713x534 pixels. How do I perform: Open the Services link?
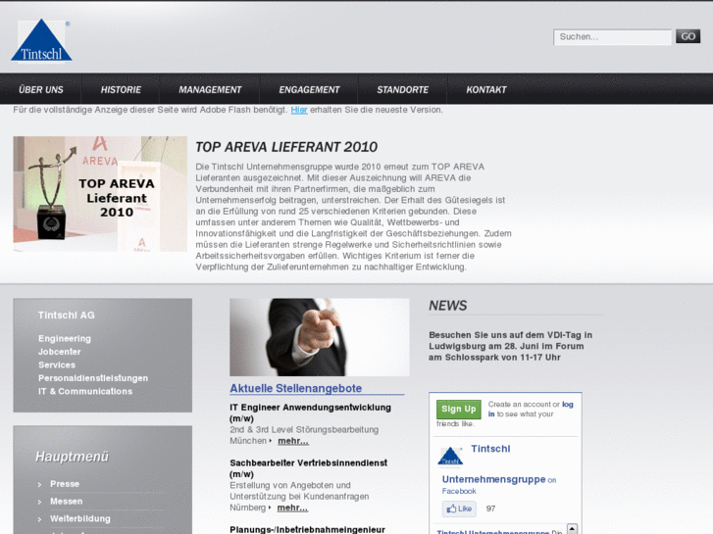[x=57, y=364]
